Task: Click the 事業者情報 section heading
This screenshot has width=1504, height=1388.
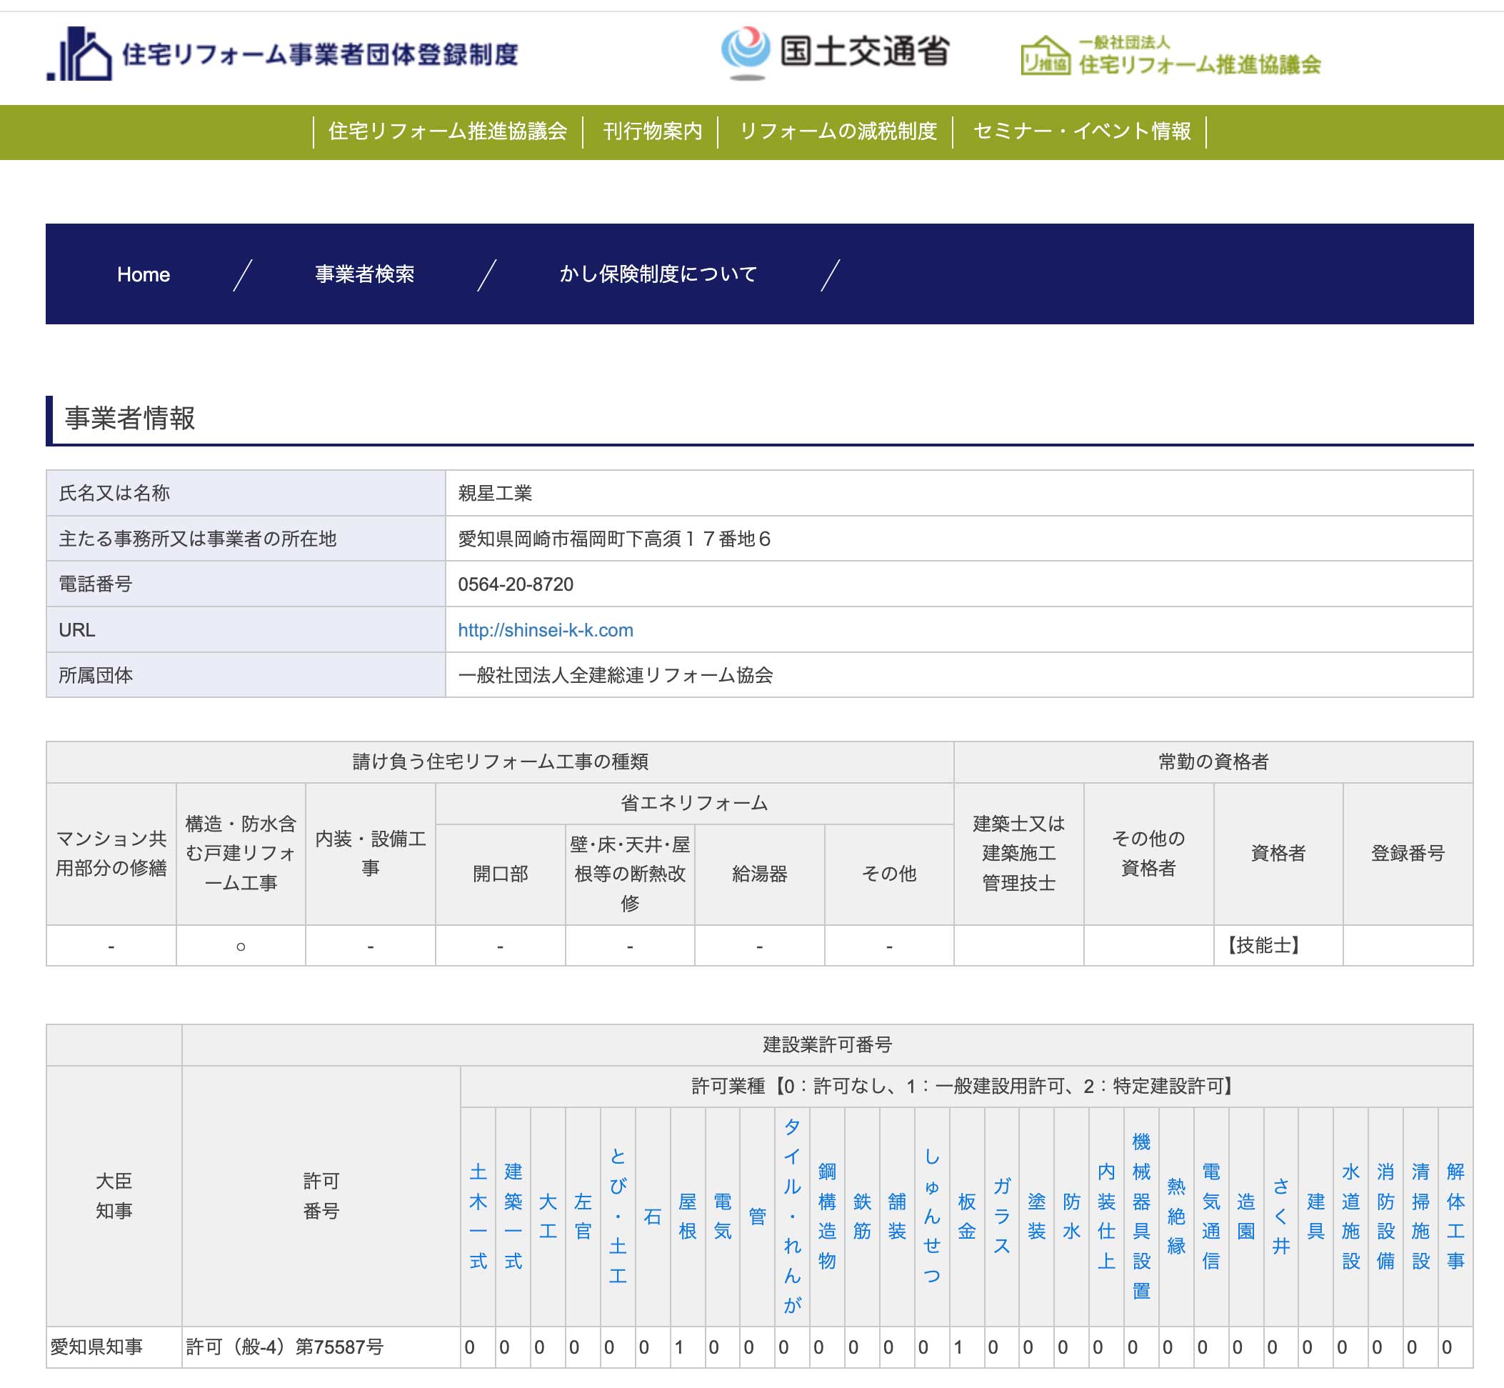Action: (x=130, y=419)
